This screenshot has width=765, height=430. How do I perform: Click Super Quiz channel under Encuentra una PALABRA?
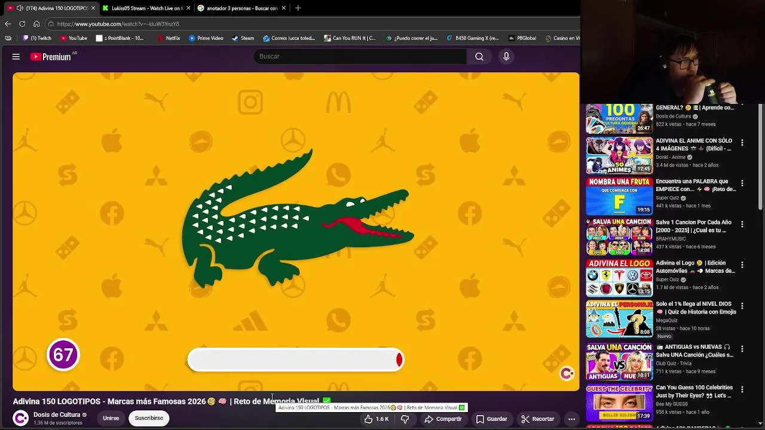667,198
